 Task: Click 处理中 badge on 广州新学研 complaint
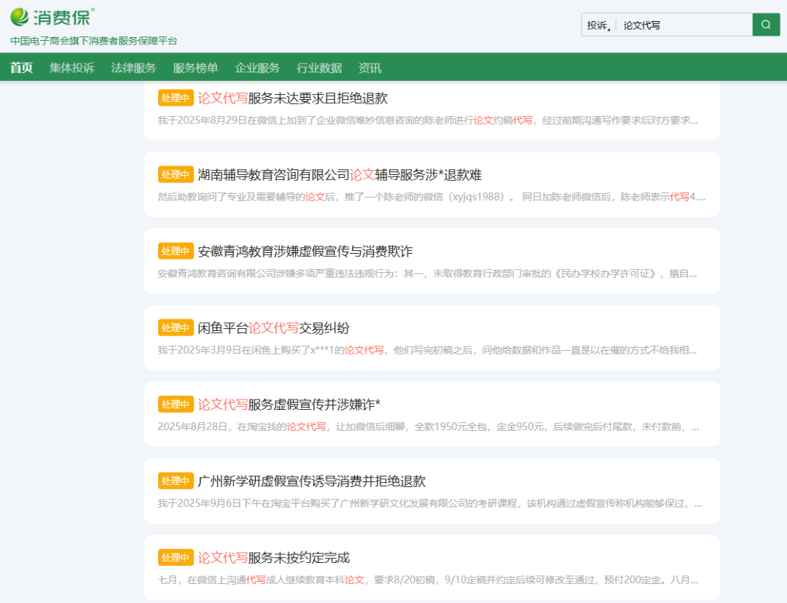point(176,481)
